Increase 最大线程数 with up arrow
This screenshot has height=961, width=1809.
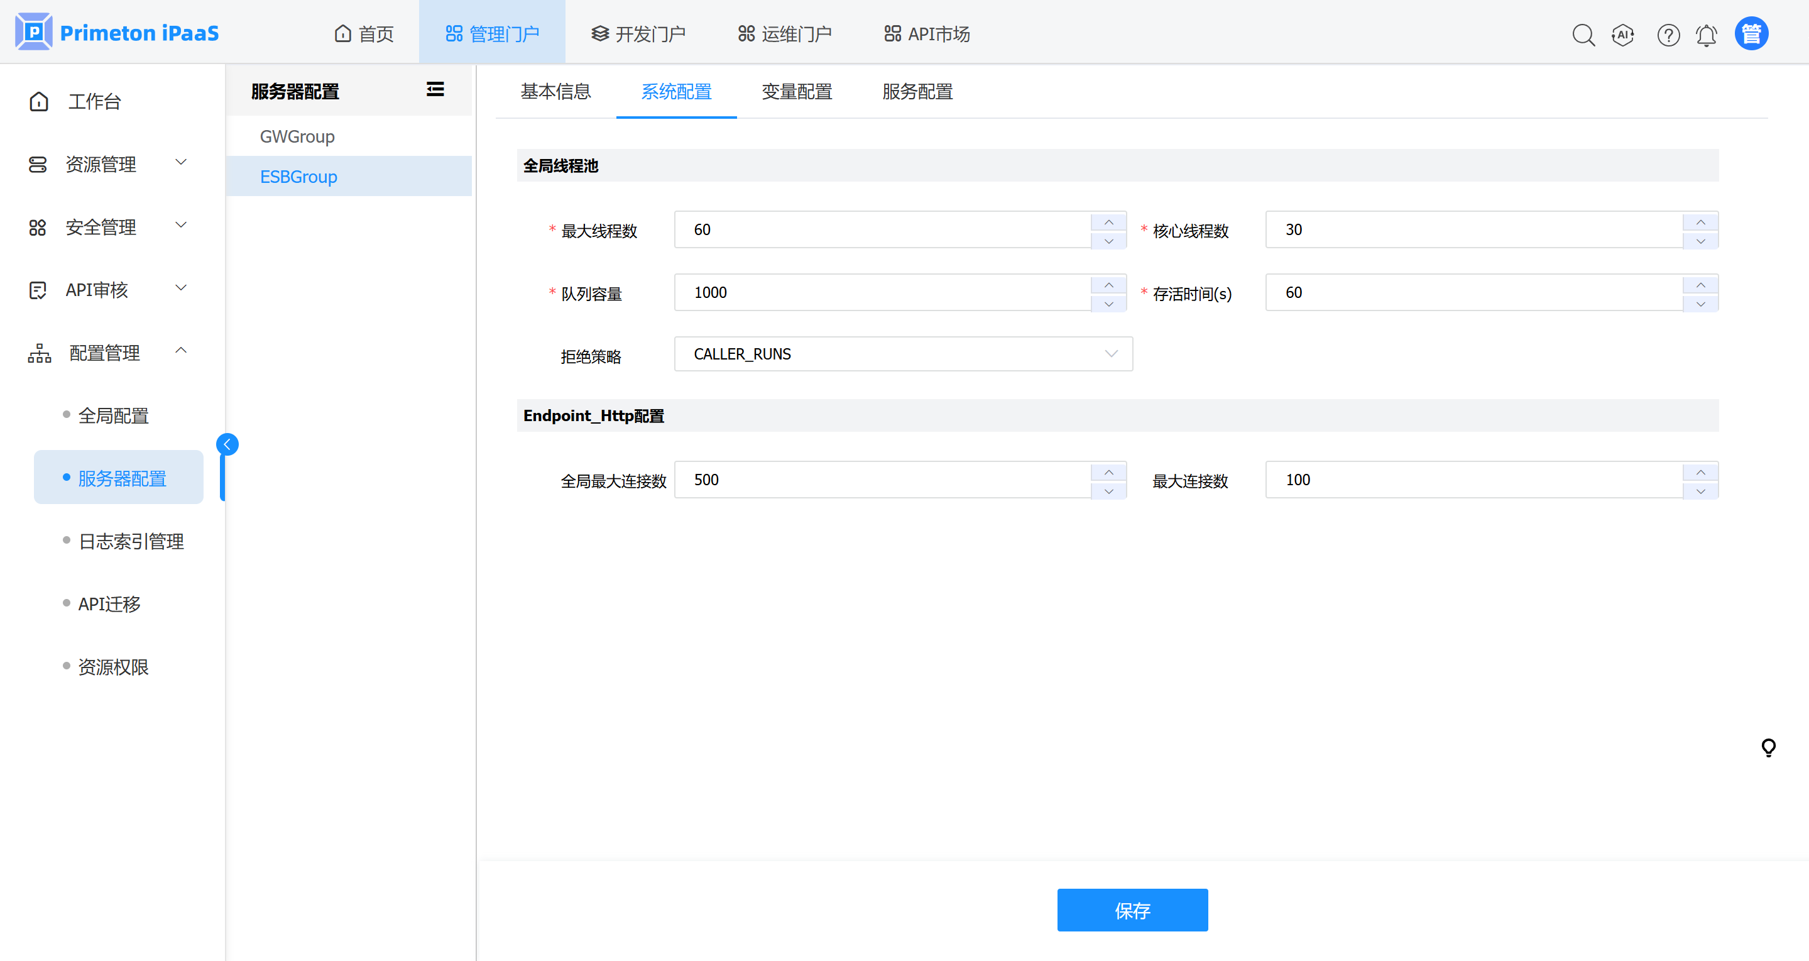[x=1108, y=222]
